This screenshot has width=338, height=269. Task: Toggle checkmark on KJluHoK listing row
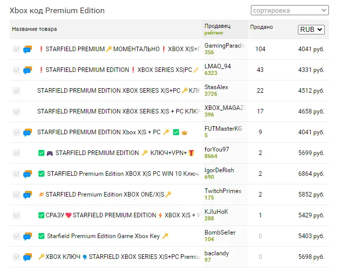[16, 215]
